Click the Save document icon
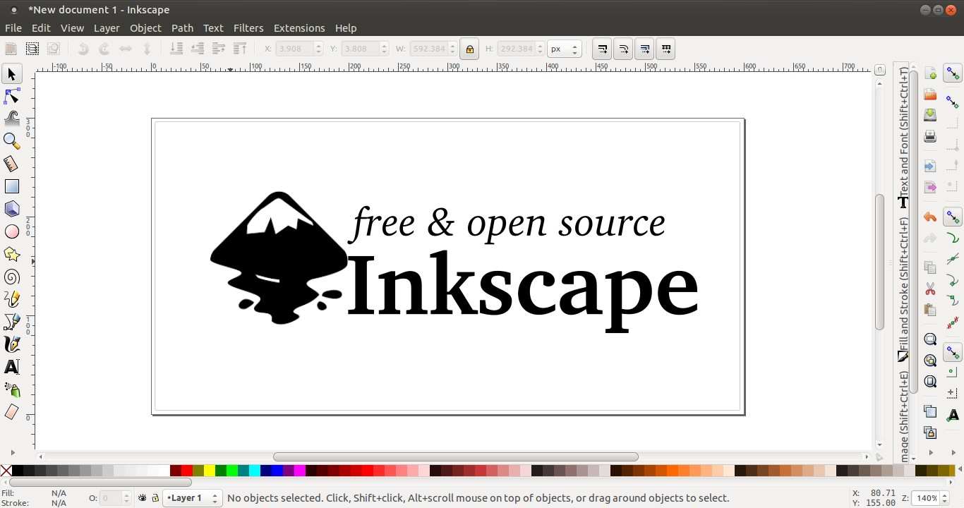The width and height of the screenshot is (964, 508). (930, 115)
